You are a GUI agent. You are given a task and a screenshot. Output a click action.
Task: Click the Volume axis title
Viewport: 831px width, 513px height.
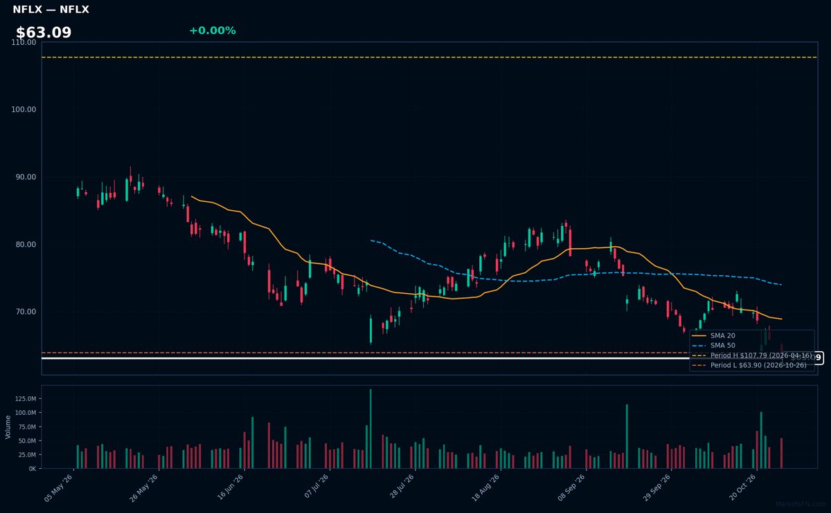[8, 427]
